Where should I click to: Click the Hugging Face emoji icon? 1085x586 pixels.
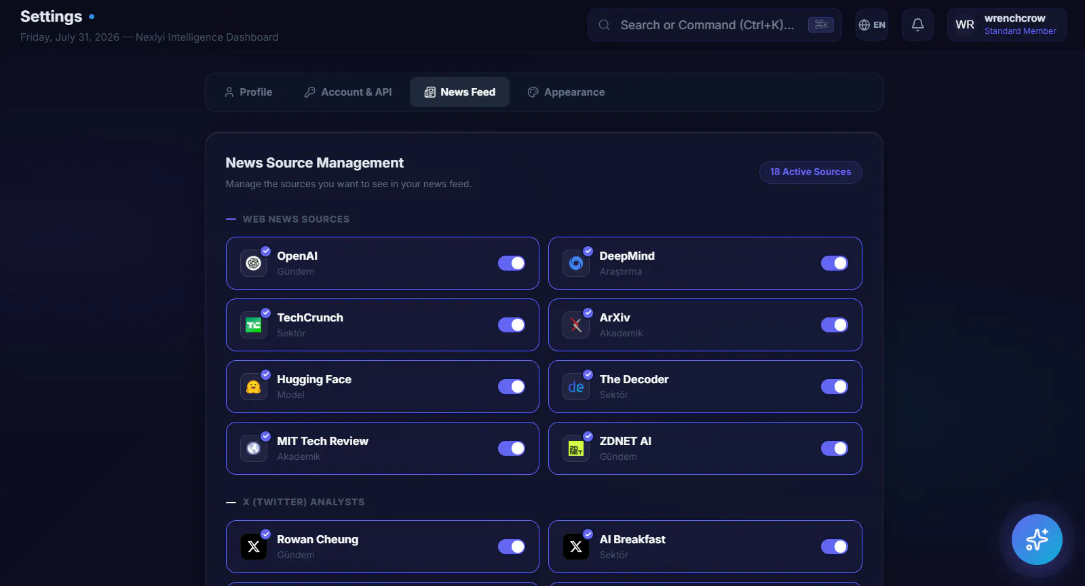click(254, 387)
